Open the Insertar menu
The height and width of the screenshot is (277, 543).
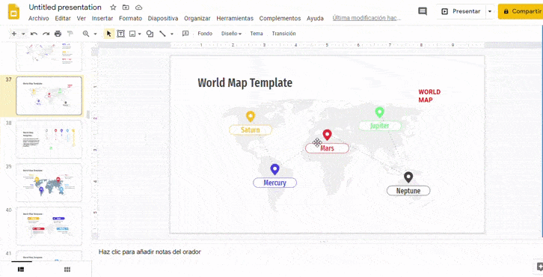coord(102,19)
